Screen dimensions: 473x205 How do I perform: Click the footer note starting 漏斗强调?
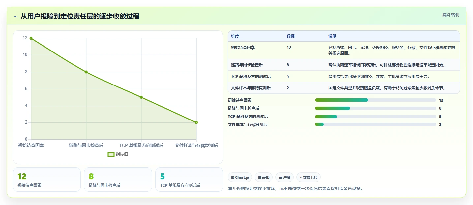tap(295, 189)
